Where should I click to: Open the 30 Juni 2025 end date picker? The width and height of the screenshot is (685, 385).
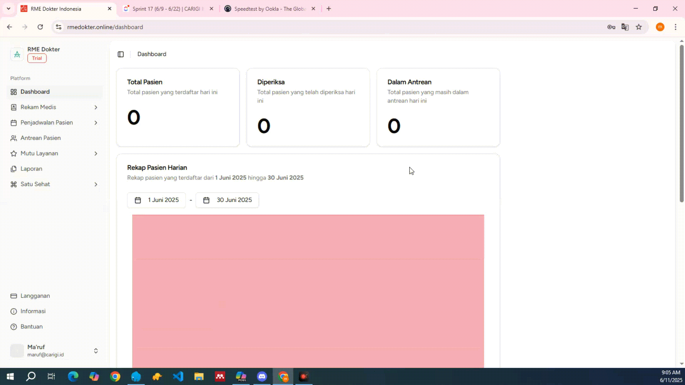coord(227,200)
